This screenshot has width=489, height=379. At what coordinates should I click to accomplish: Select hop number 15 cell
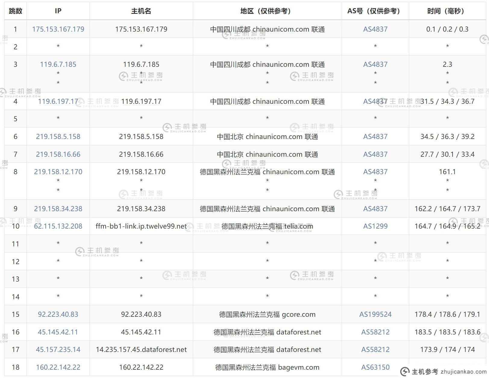(16, 314)
